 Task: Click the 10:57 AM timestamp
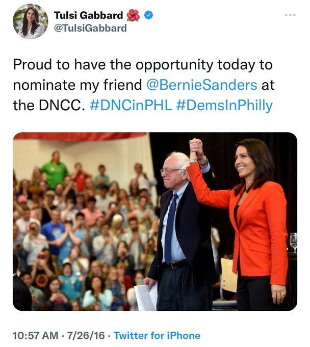tap(34, 335)
